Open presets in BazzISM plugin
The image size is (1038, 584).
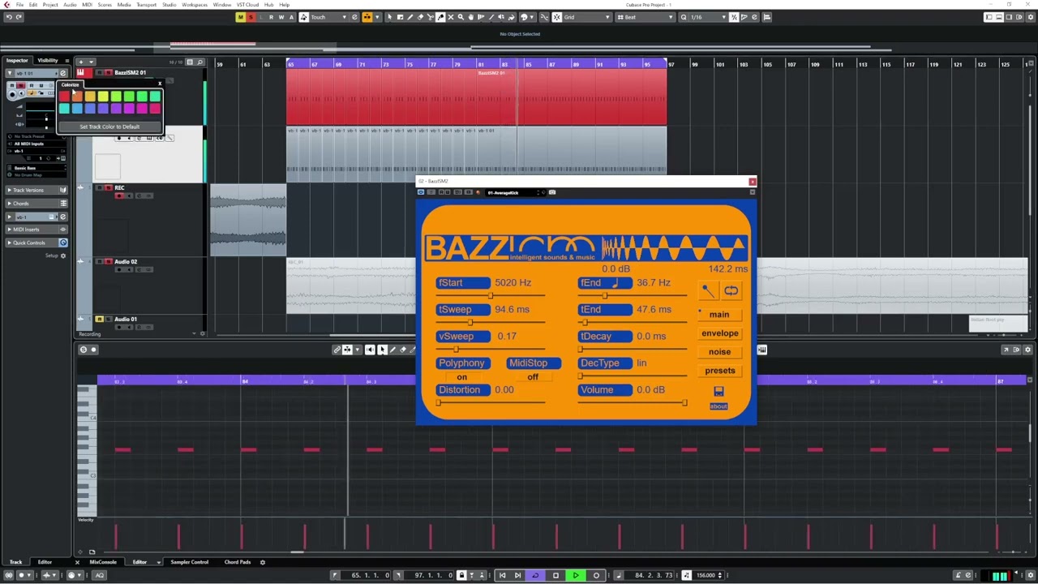pos(720,371)
